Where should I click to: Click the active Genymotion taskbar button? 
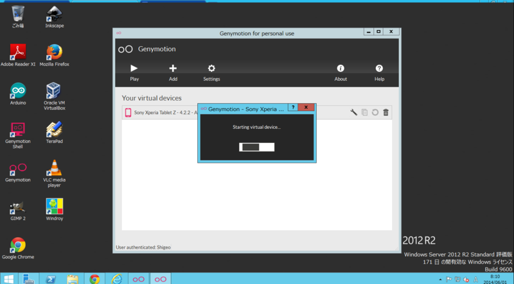[x=160, y=279]
